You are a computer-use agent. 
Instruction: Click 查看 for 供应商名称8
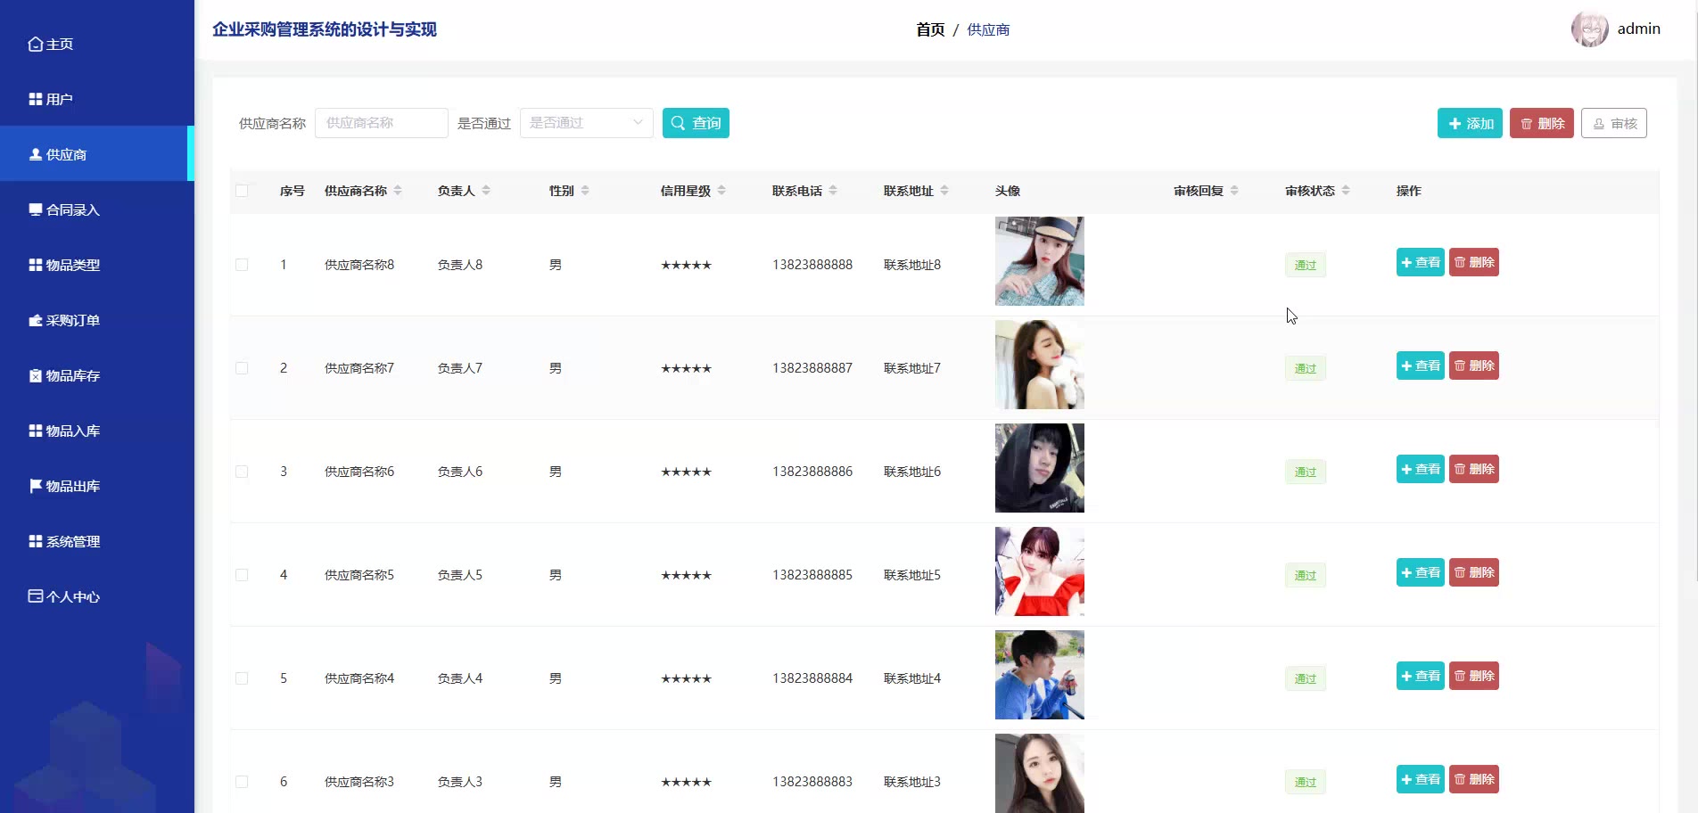point(1420,263)
